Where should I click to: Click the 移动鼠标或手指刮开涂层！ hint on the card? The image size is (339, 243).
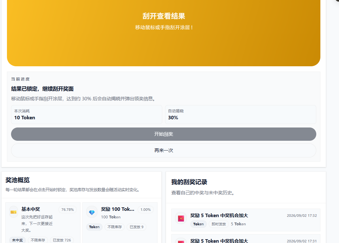pyautogui.click(x=164, y=27)
